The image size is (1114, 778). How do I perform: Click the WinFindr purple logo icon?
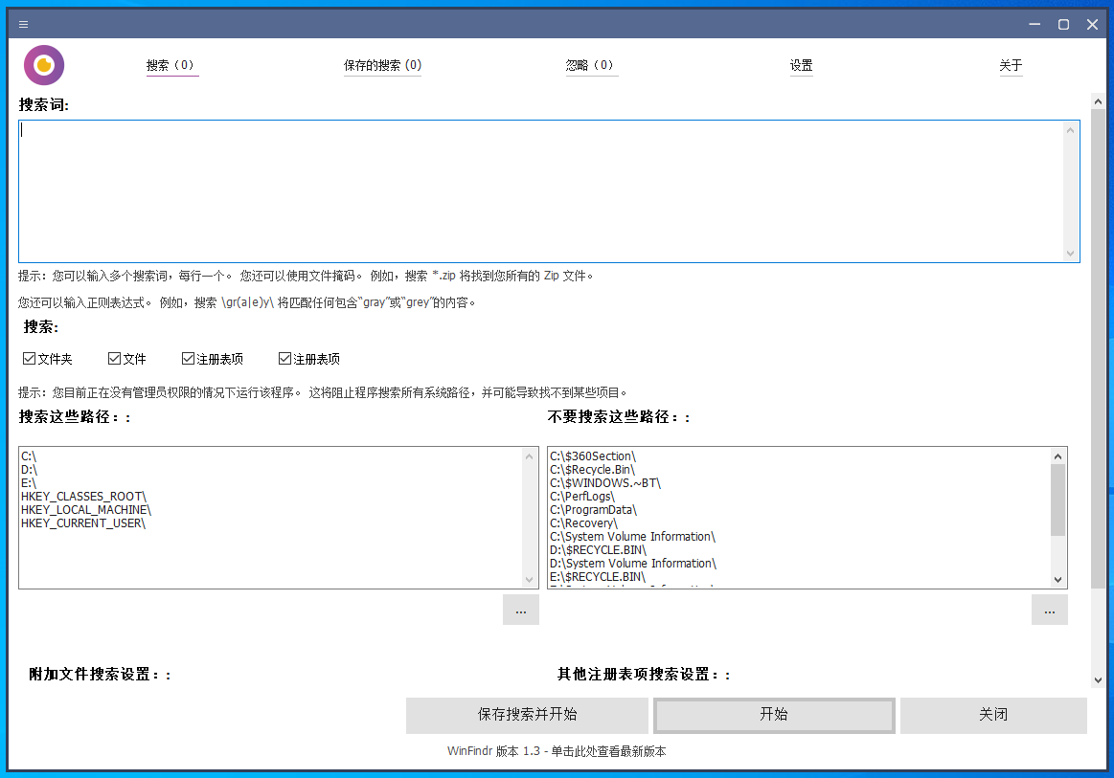(44, 65)
